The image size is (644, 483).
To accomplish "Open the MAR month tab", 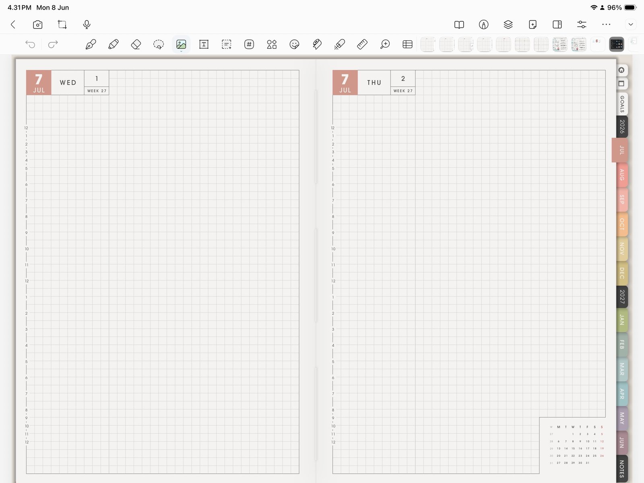I will (622, 369).
